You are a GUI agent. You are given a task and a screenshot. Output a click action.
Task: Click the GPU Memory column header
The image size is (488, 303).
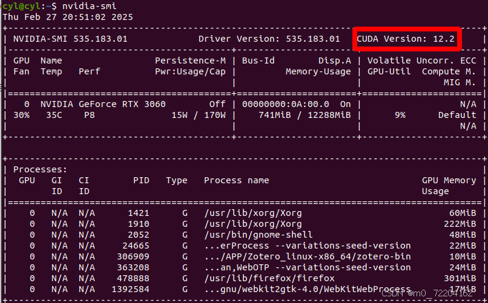pos(449,181)
